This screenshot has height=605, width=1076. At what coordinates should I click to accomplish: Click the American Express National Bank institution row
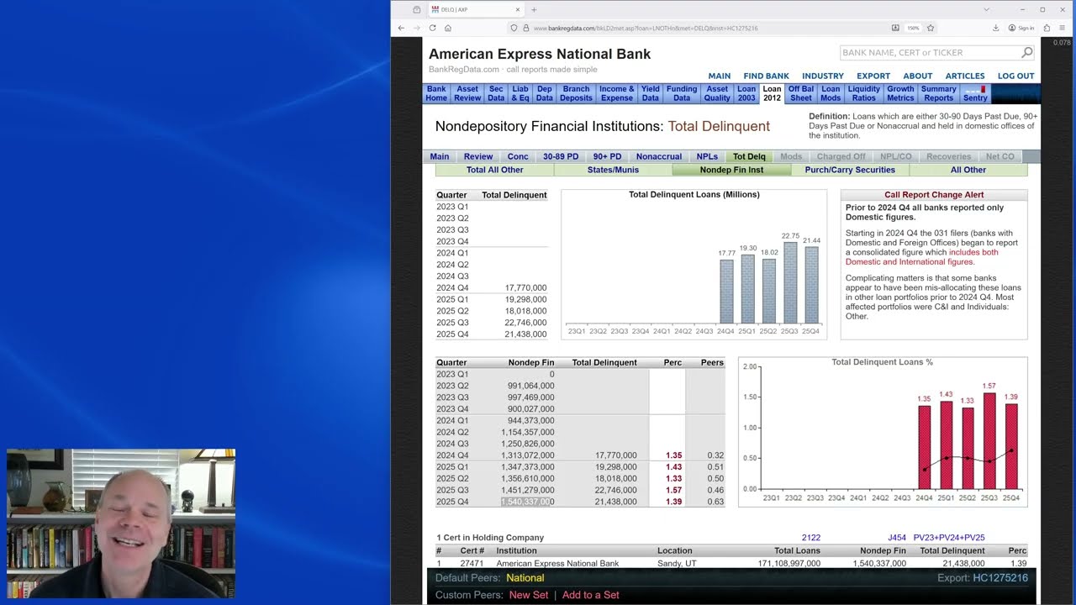(731, 563)
